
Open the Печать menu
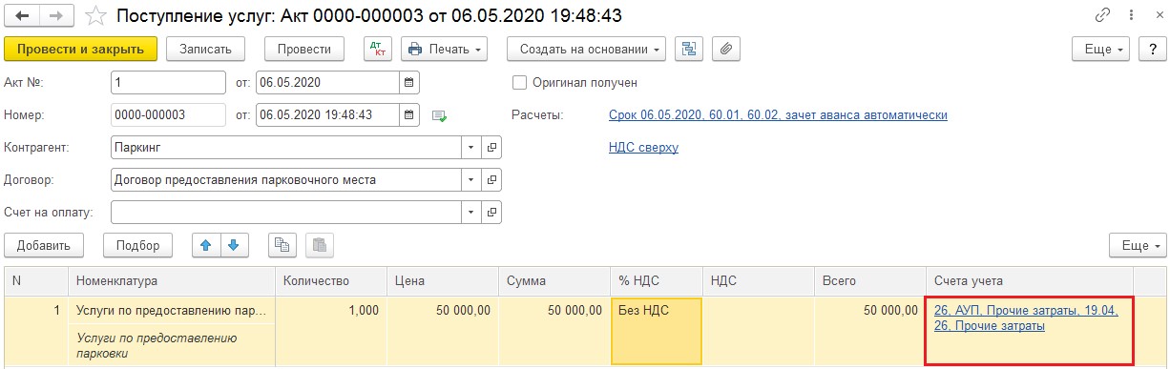(x=444, y=49)
